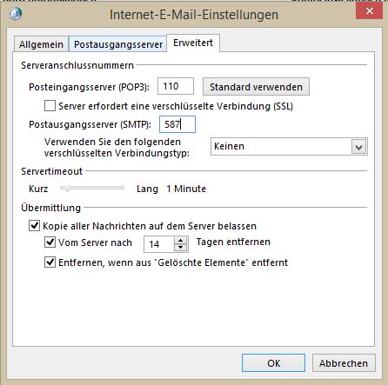
Task: Open the Postausgangsserver tab
Action: [x=118, y=44]
